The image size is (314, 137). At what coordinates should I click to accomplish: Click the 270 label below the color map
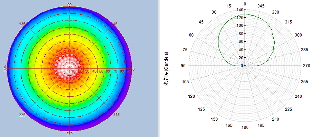(69, 134)
